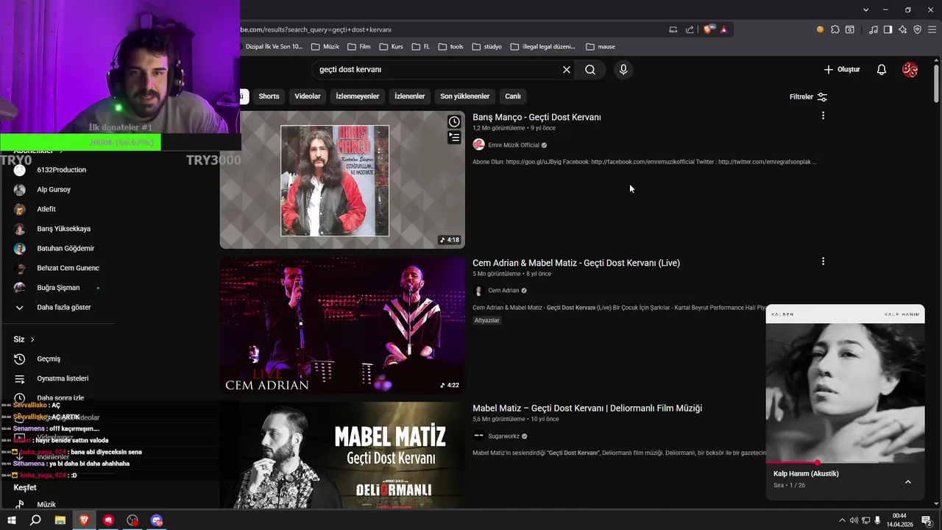Open Emre Müzik Official channel link
Screen dimensions: 942x530
click(514, 145)
